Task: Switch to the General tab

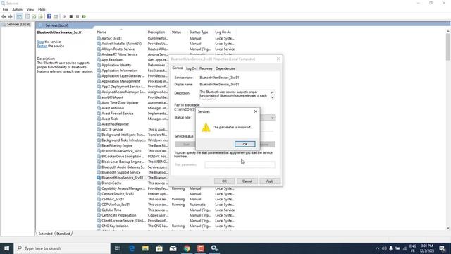Action: [x=178, y=68]
